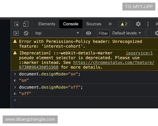
Task: Clear the console with the ban icon
Action: pos(26,33)
